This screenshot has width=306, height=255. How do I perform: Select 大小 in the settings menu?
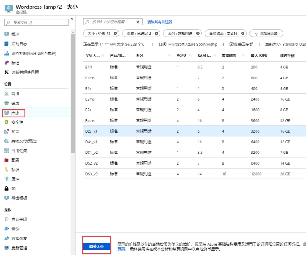15,113
